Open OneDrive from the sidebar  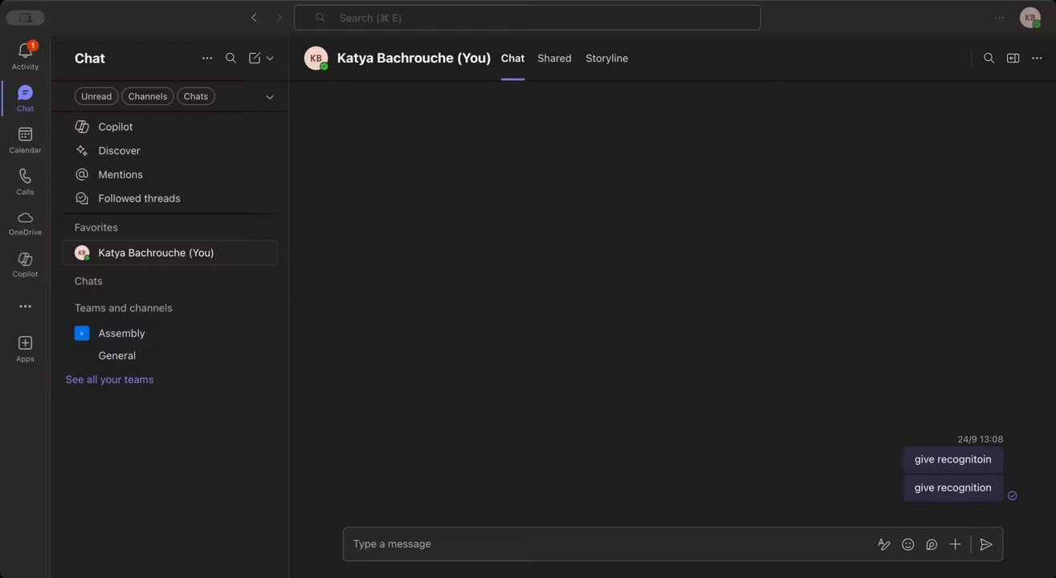[x=25, y=223]
